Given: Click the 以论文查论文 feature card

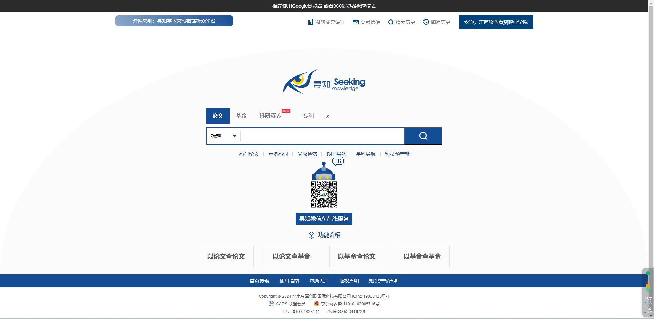Looking at the screenshot, I should 226,256.
